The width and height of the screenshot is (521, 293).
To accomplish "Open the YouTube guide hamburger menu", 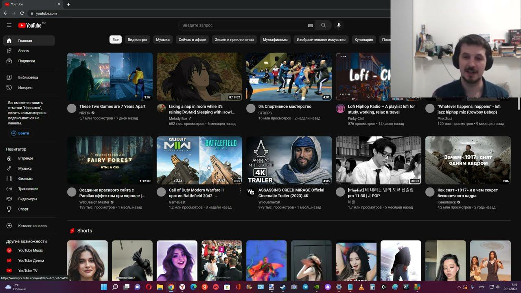I will click(9, 25).
